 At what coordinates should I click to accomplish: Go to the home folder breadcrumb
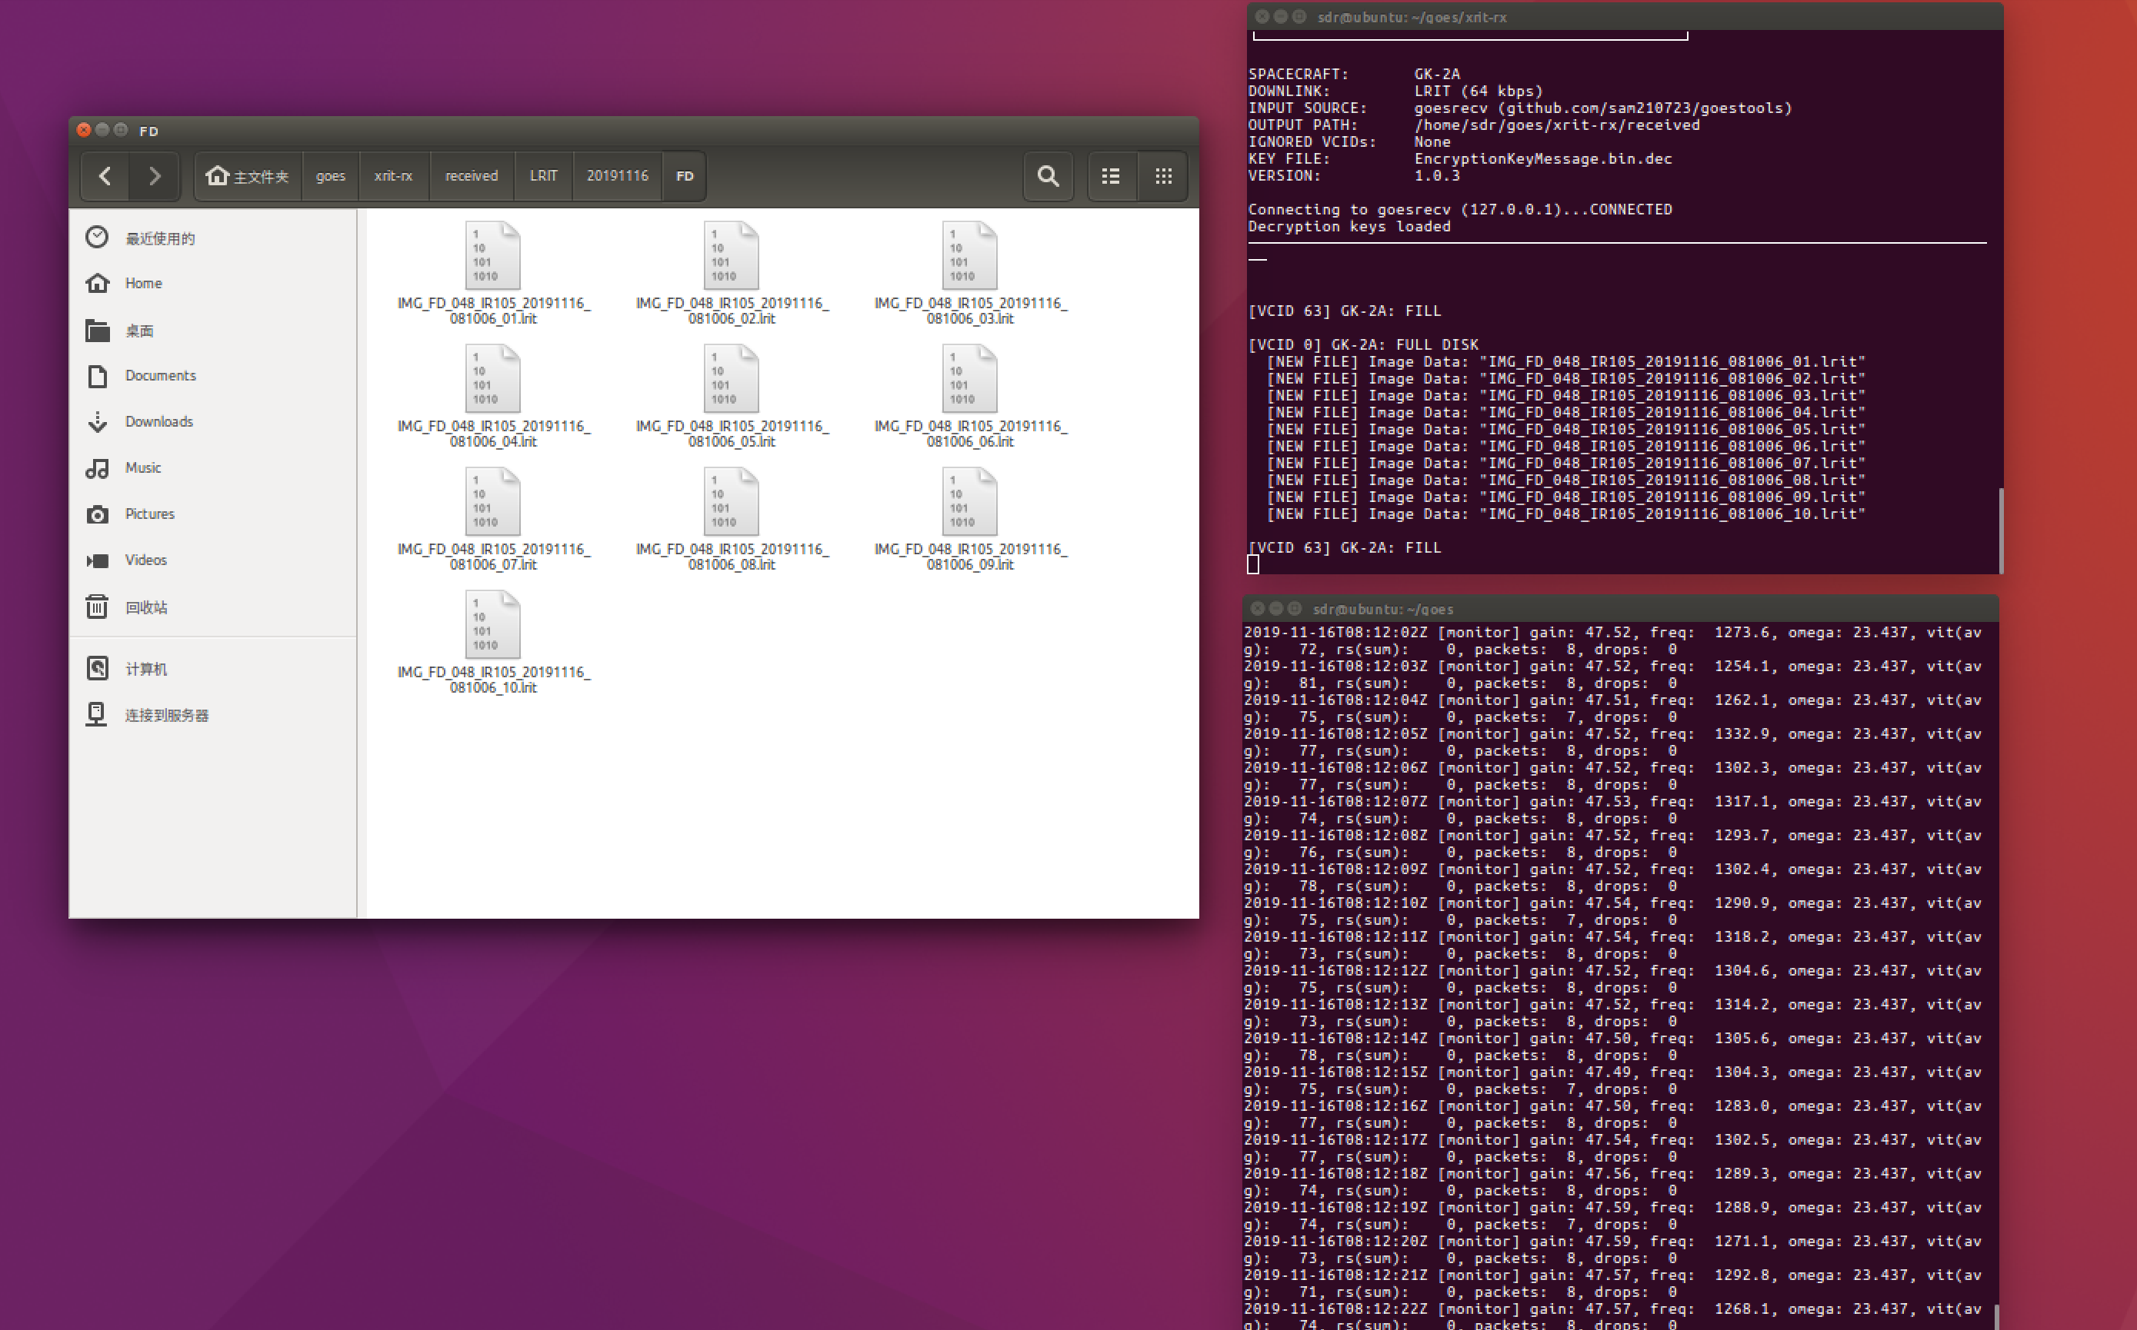point(248,176)
